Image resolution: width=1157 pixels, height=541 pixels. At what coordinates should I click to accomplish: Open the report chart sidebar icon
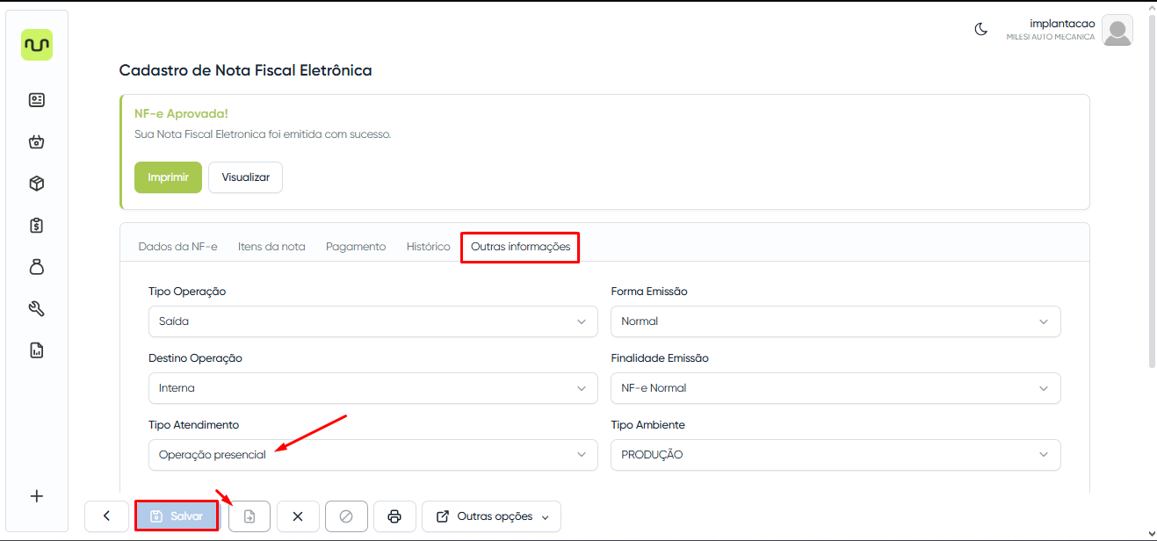pyautogui.click(x=37, y=350)
